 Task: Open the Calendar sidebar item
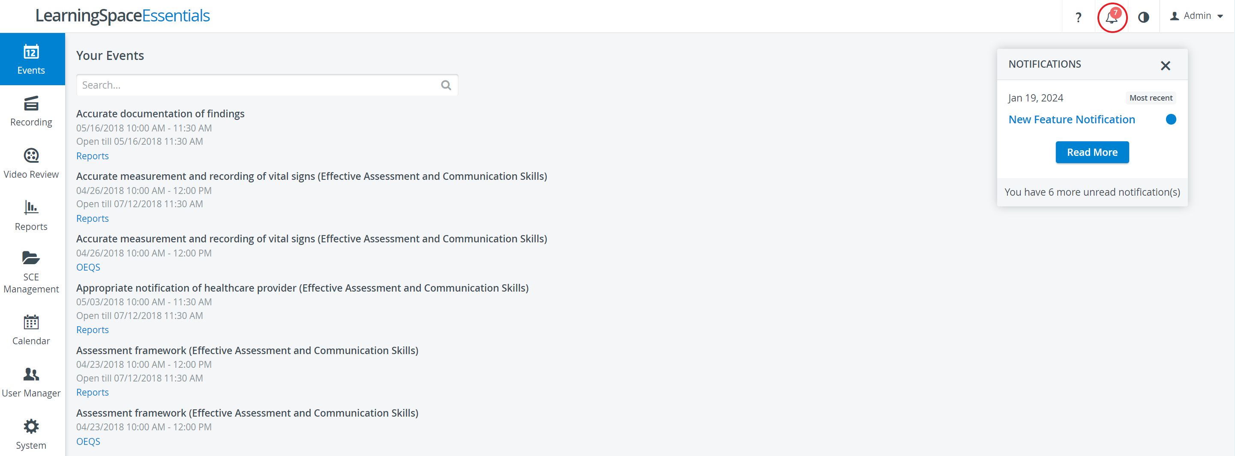pos(31,330)
